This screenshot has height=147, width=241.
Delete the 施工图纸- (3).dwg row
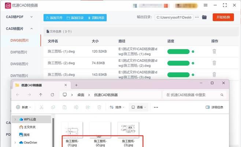click(214, 75)
